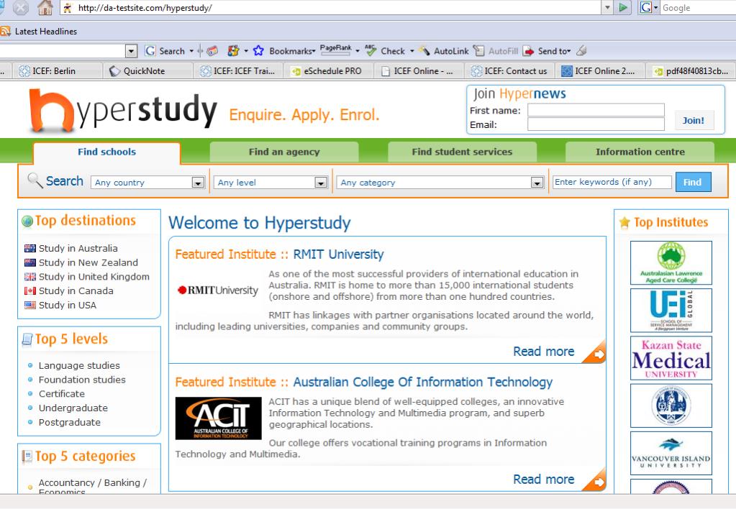
Task: Switch to the ICEF: Contact us browser tab
Action: (510, 71)
